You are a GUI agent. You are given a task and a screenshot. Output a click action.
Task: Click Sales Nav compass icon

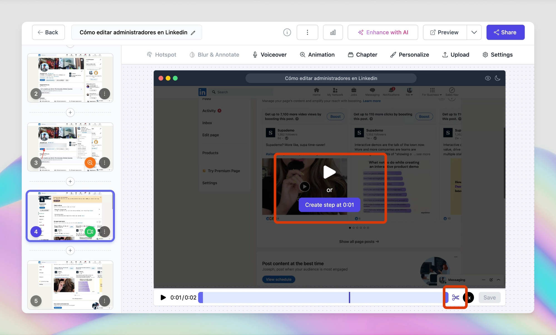[452, 92]
